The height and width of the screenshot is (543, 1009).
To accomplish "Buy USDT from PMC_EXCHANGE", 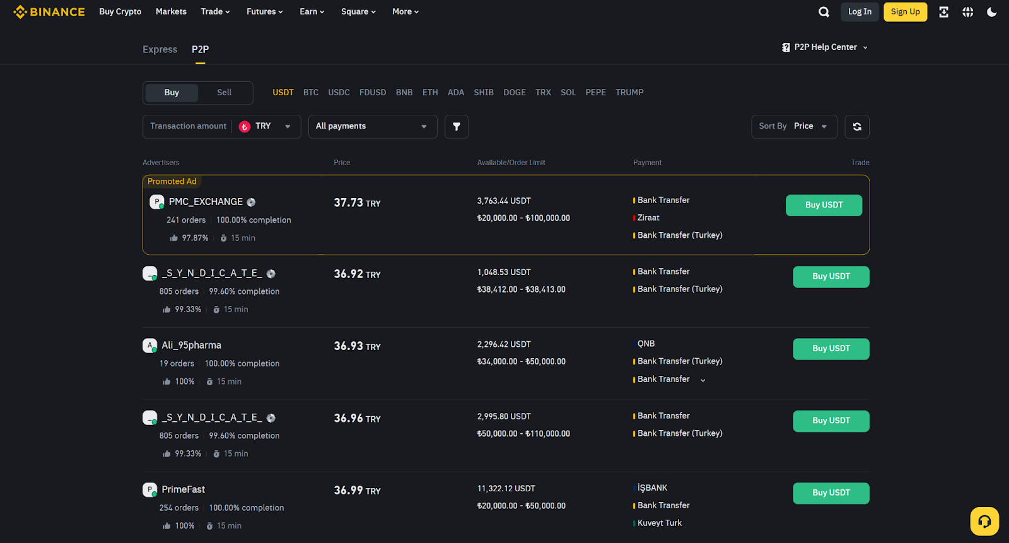I will 824,206.
